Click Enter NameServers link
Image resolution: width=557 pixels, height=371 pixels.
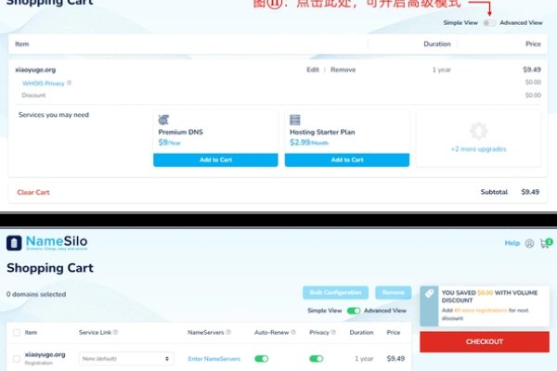click(214, 359)
